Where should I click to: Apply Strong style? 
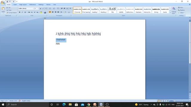click(x=156, y=10)
